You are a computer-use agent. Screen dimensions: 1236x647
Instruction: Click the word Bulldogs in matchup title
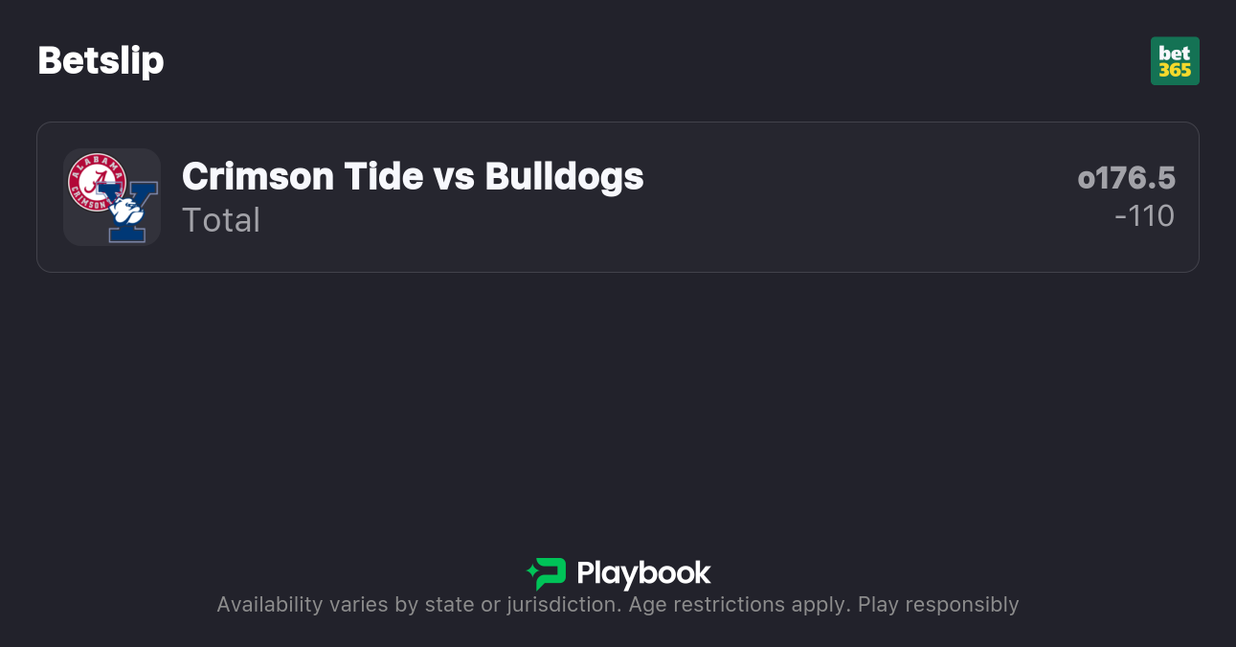tap(564, 176)
